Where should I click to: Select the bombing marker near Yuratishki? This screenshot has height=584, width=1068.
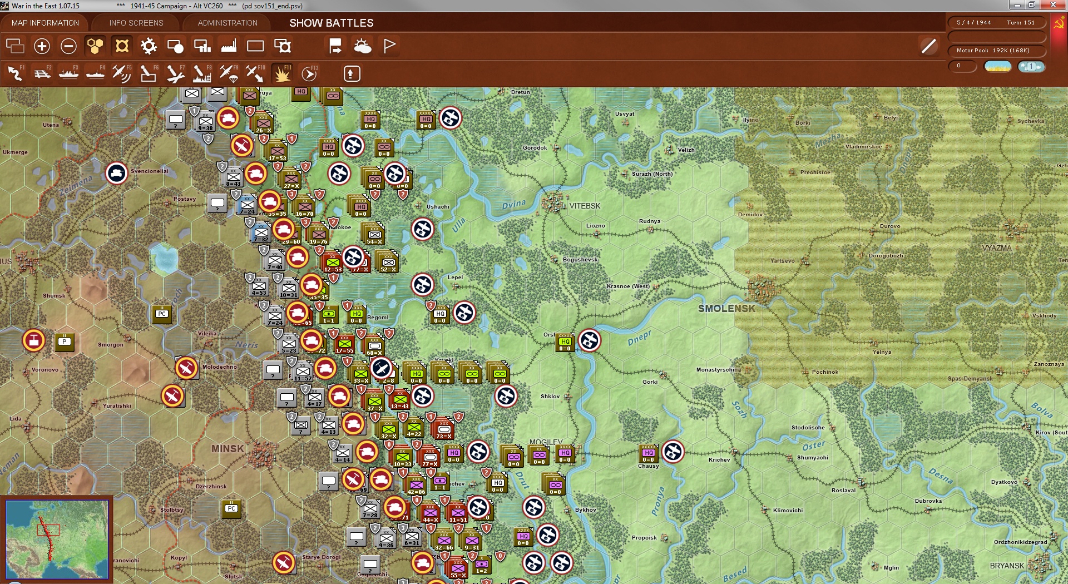coord(172,396)
